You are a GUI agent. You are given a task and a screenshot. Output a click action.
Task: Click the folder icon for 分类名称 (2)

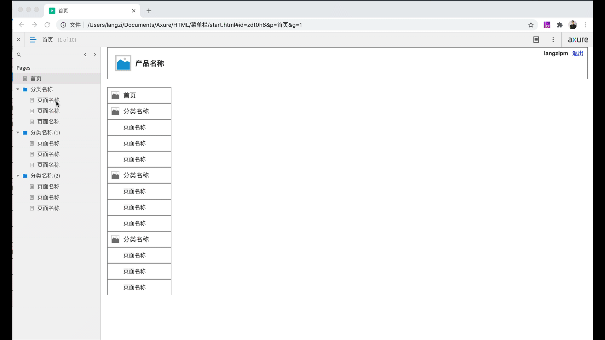[x=25, y=176]
